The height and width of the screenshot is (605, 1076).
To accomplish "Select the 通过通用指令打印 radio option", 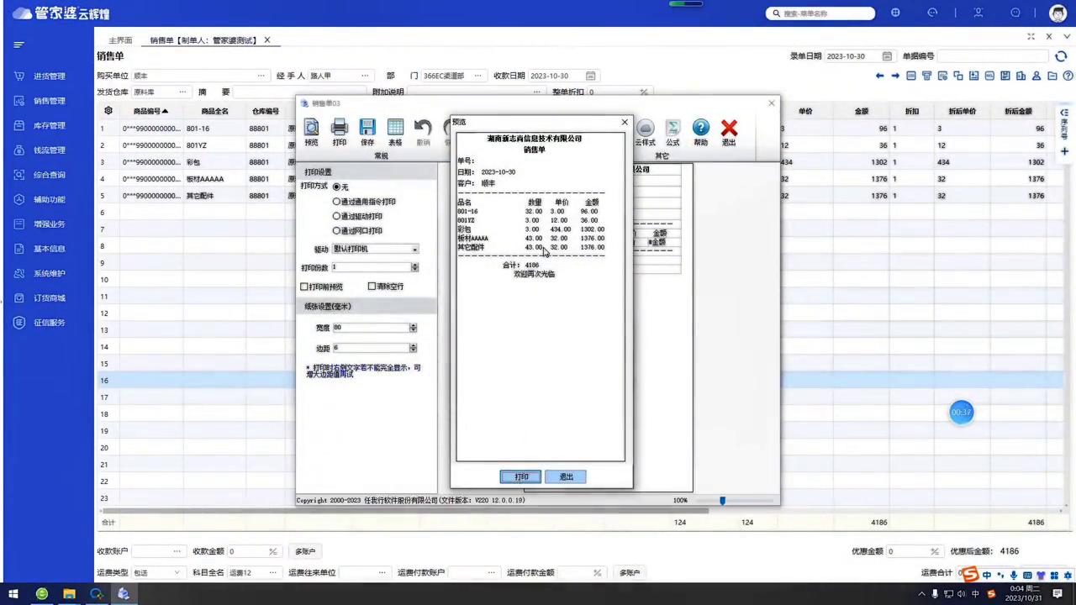I will pyautogui.click(x=337, y=202).
